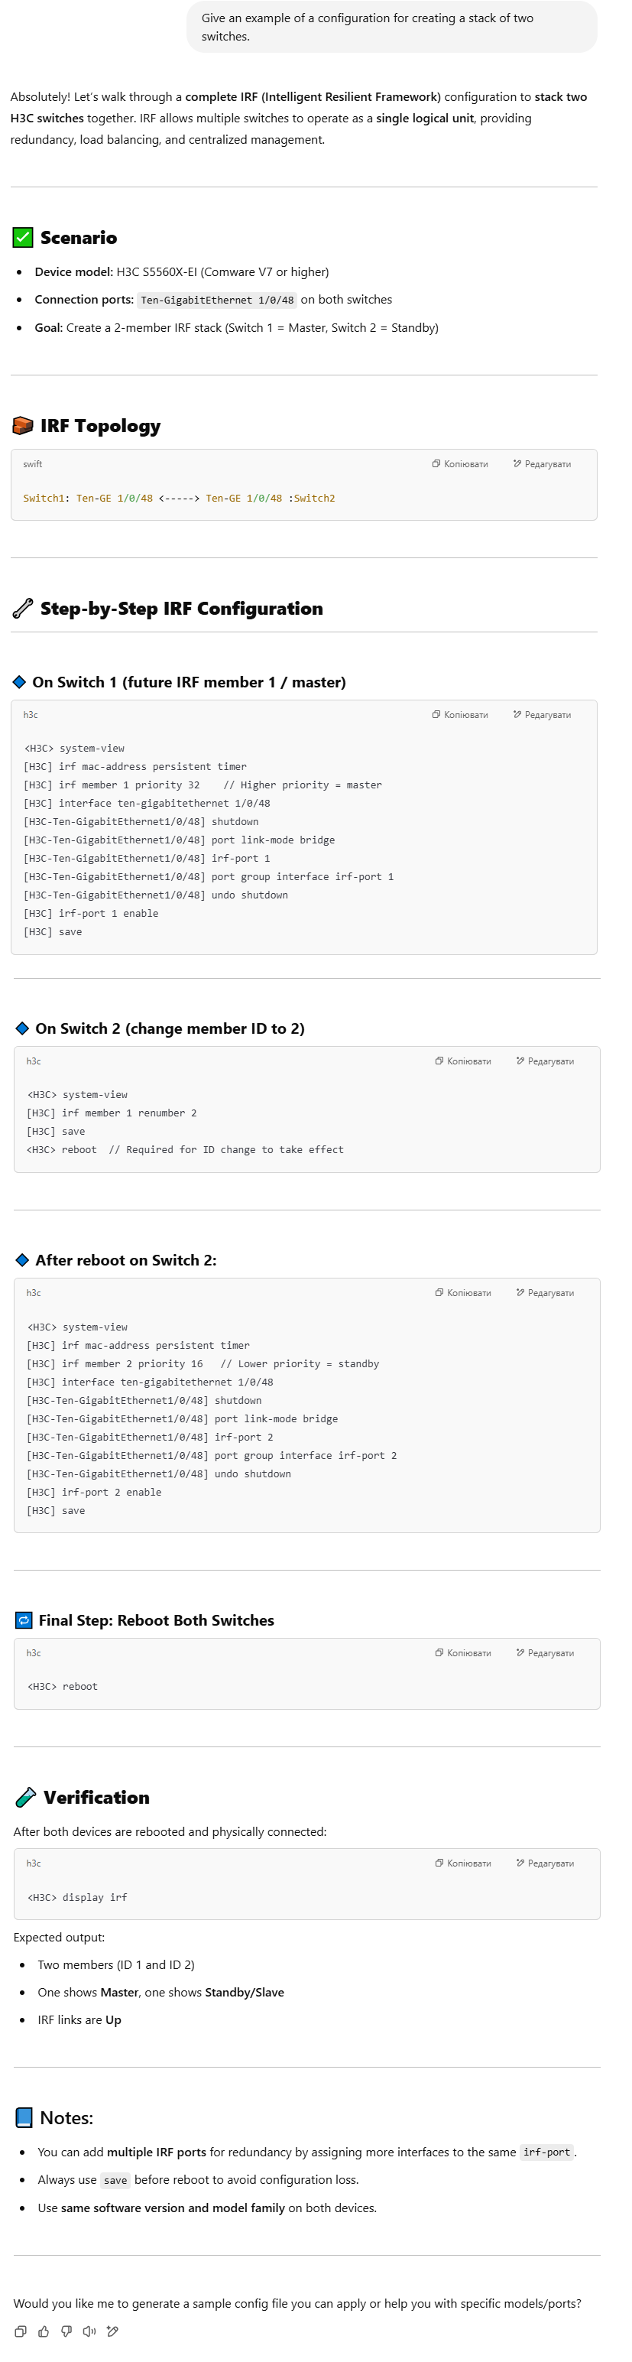Give the response a thumbs down
632x2362 pixels.
[x=66, y=2331]
